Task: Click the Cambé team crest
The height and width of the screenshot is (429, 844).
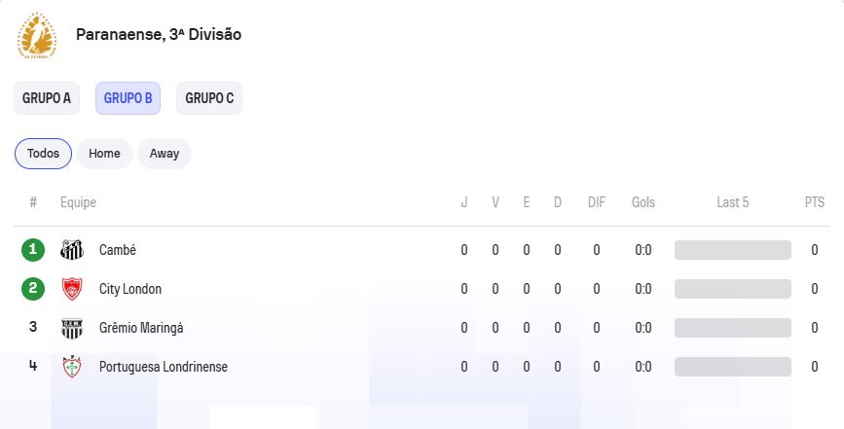Action: click(72, 250)
